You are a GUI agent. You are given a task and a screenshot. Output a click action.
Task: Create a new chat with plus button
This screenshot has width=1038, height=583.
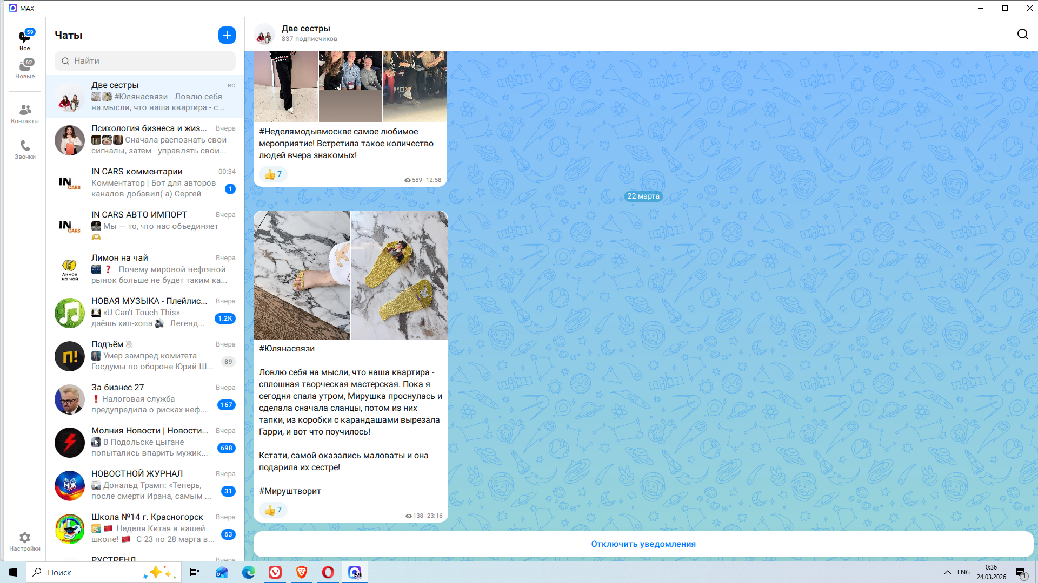click(x=227, y=35)
